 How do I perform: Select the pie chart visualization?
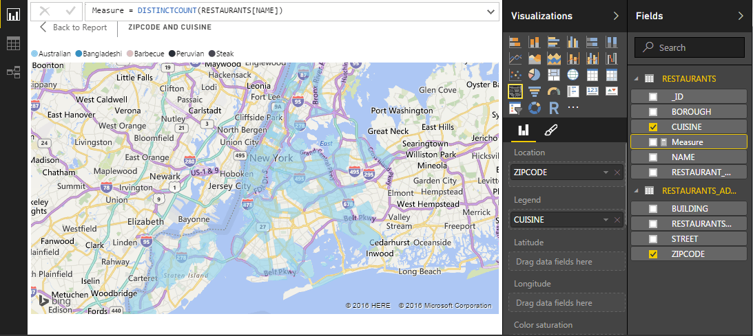(534, 75)
